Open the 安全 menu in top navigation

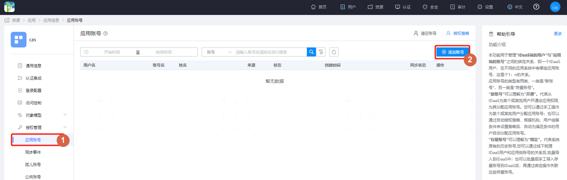pyautogui.click(x=430, y=7)
